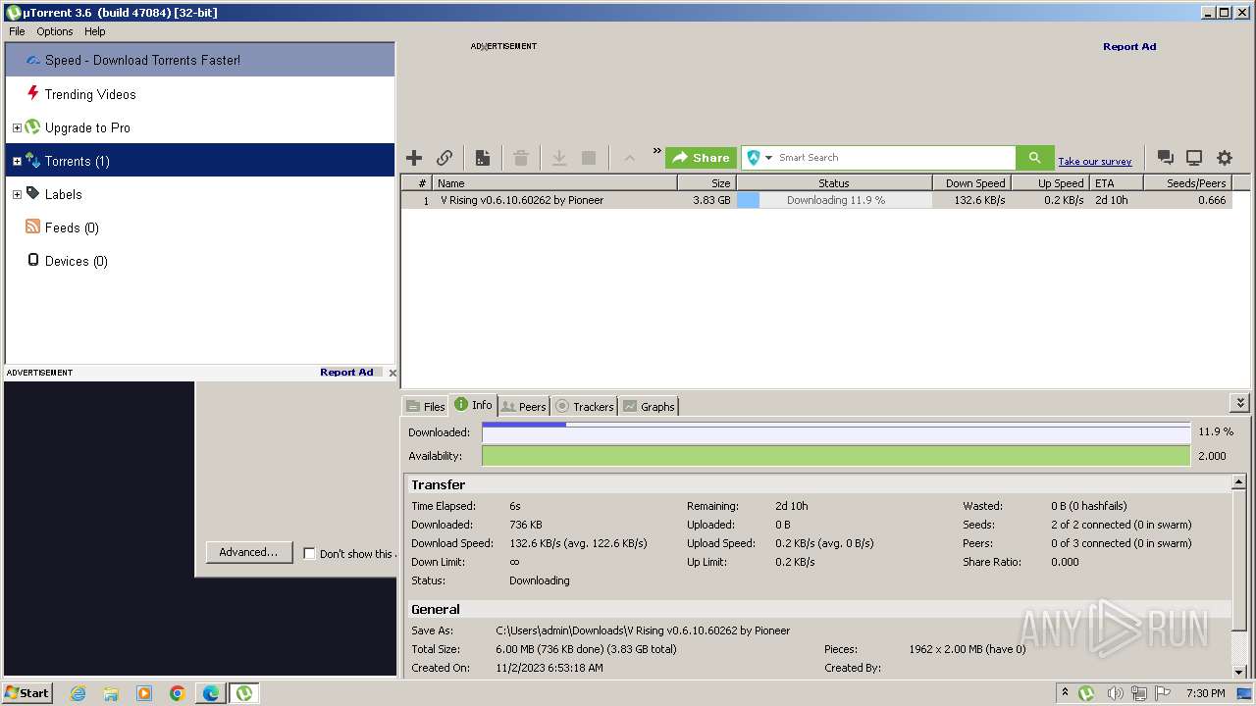Viewport: 1256px width, 706px height.
Task: Sort torrents by the Down Speed column header
Action: pyautogui.click(x=971, y=183)
